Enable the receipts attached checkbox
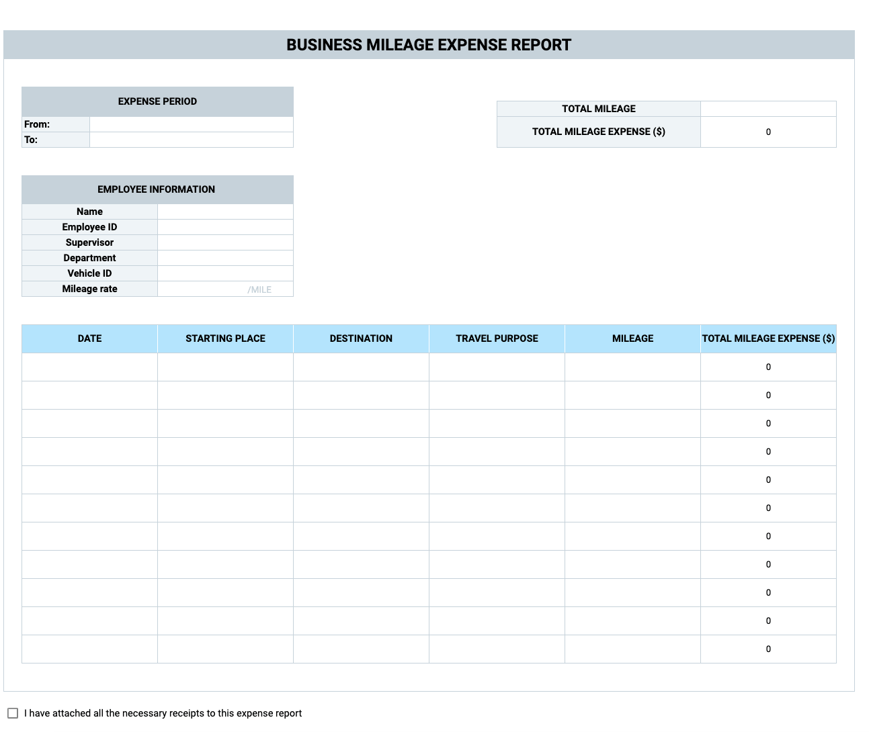This screenshot has width=869, height=732. (14, 713)
